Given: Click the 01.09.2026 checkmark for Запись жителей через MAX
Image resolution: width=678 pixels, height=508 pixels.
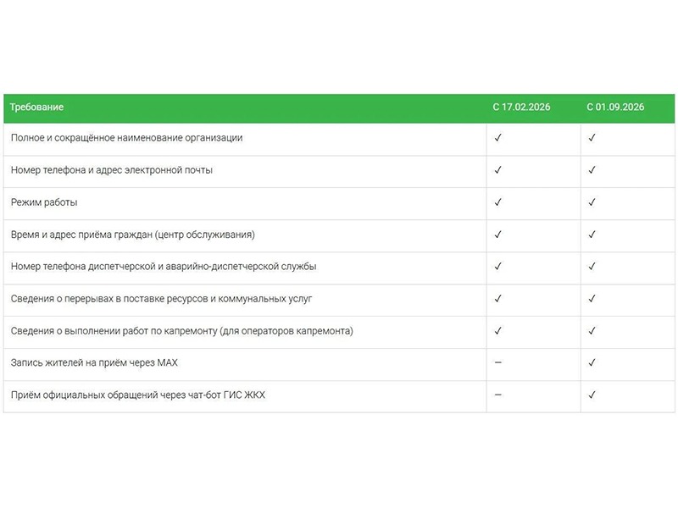Looking at the screenshot, I should [x=592, y=363].
